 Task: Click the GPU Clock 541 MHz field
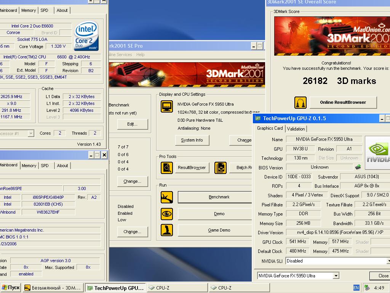point(298,241)
